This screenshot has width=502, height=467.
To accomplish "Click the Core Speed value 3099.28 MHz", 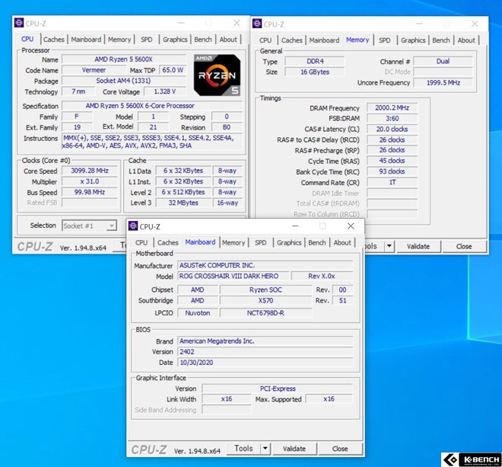I will click(90, 171).
